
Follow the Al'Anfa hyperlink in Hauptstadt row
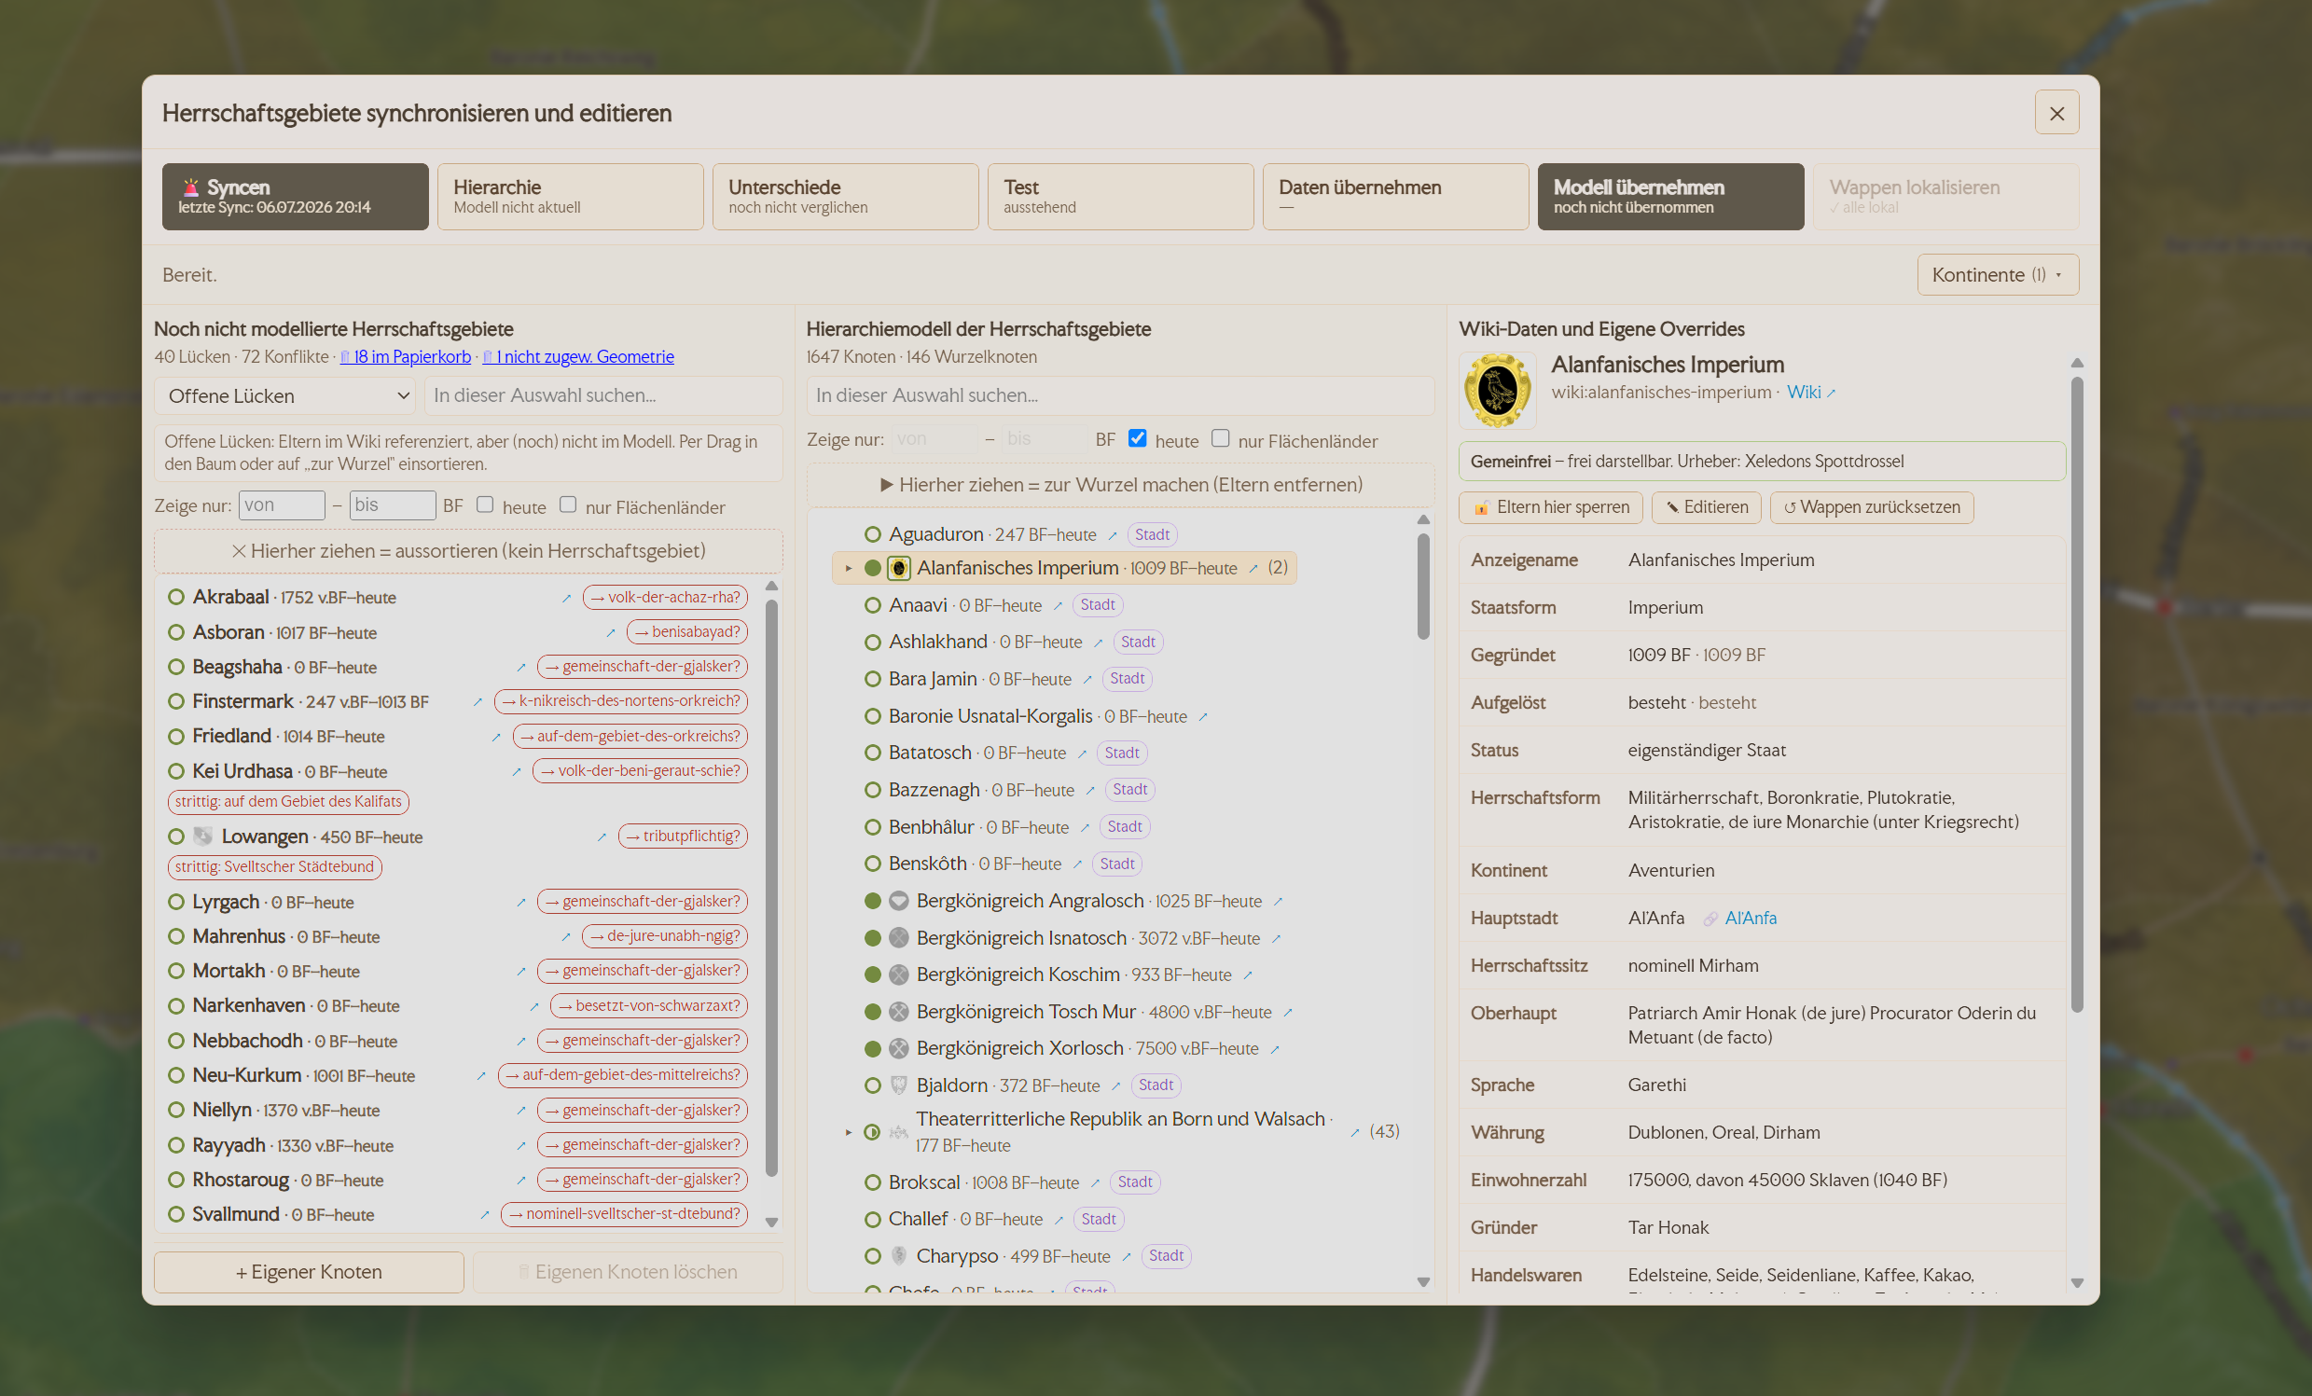tap(1750, 919)
